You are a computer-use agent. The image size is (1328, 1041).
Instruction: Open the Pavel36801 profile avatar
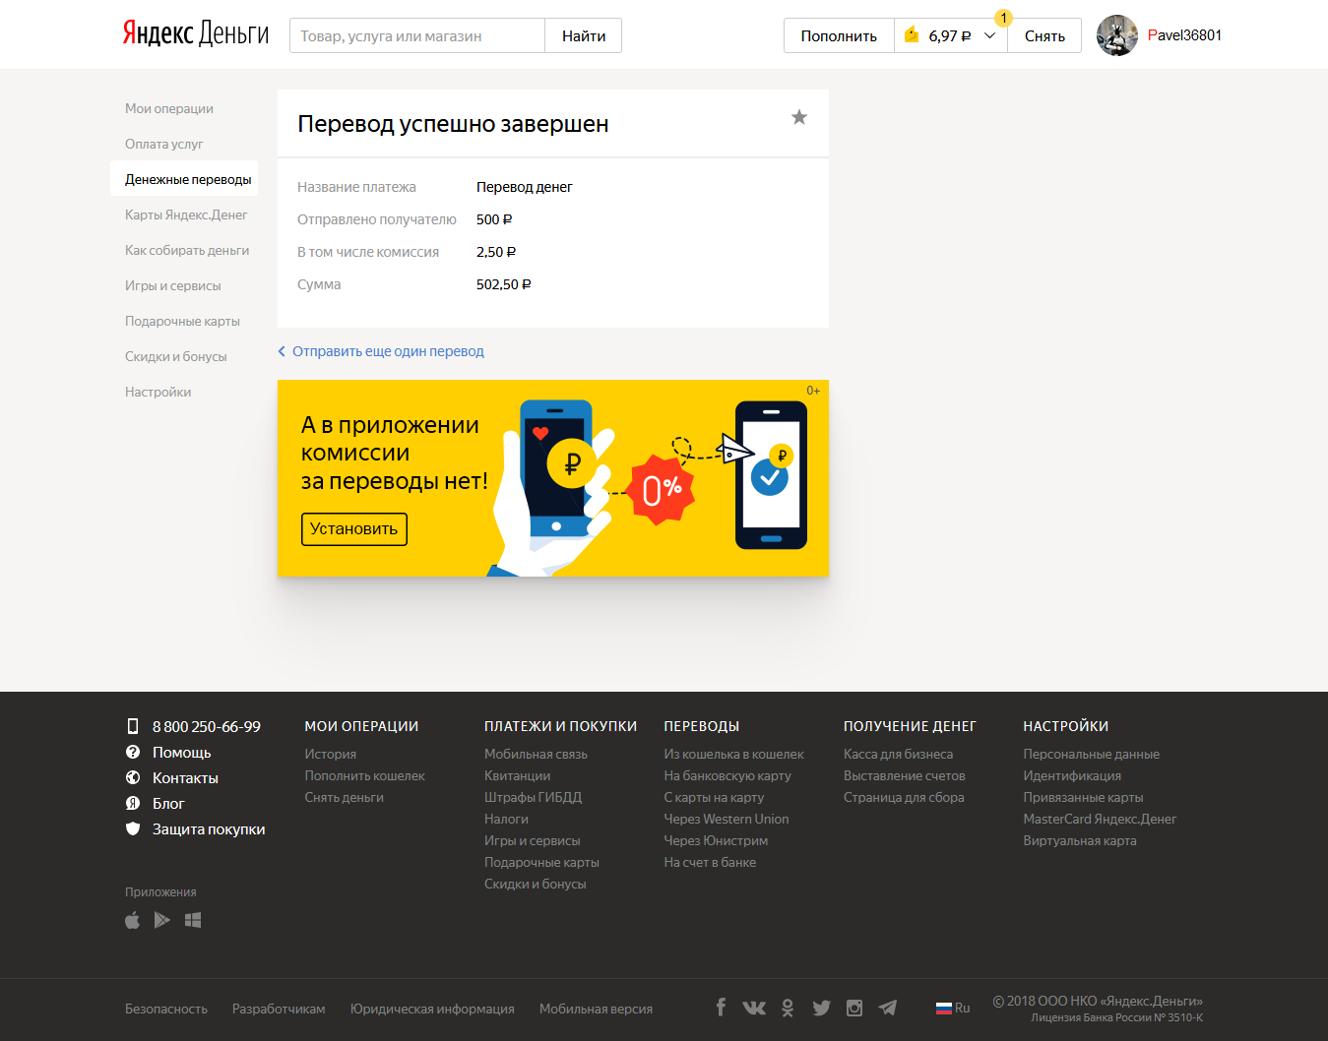(x=1117, y=35)
